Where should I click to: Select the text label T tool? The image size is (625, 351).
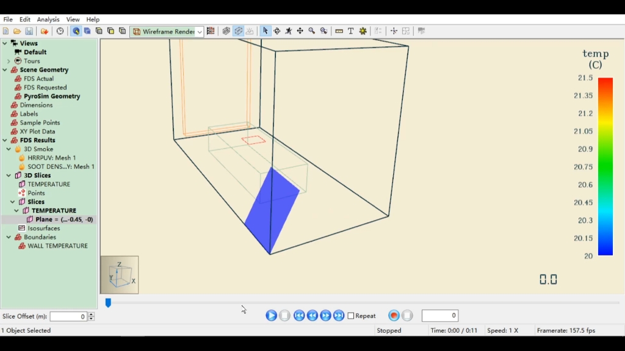click(351, 31)
